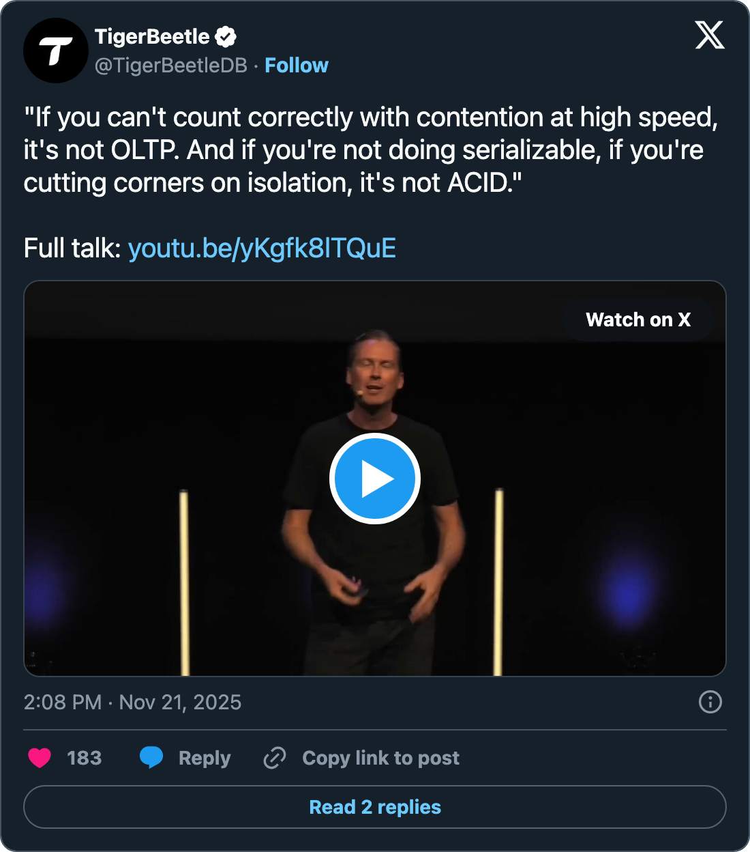The width and height of the screenshot is (750, 852).
Task: Play the embedded video
Action: [375, 479]
